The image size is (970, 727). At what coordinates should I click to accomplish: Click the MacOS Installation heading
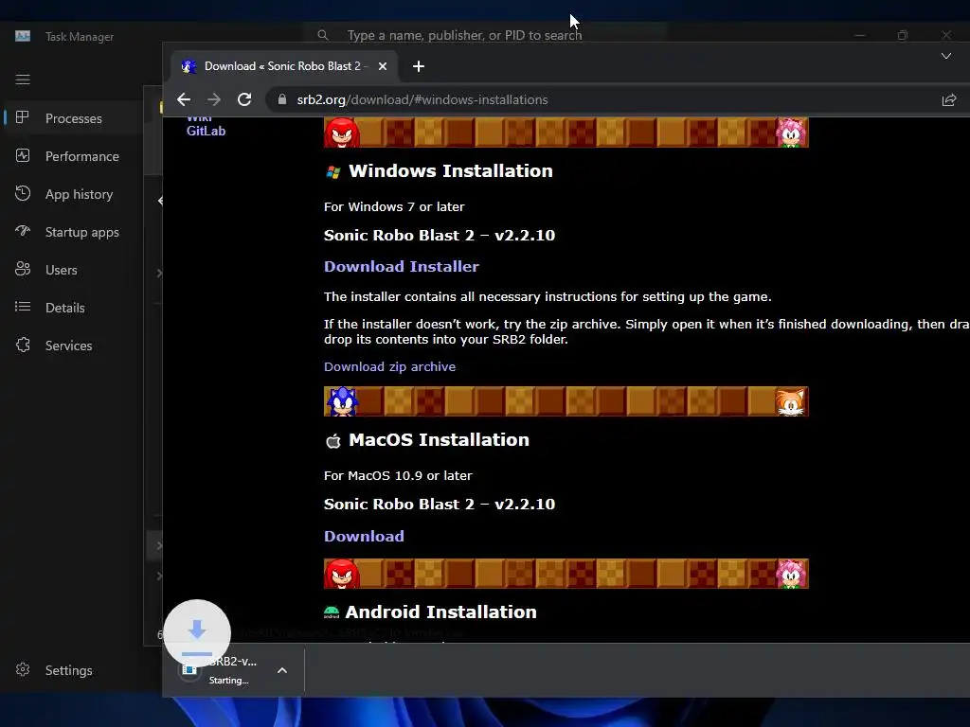pos(439,440)
